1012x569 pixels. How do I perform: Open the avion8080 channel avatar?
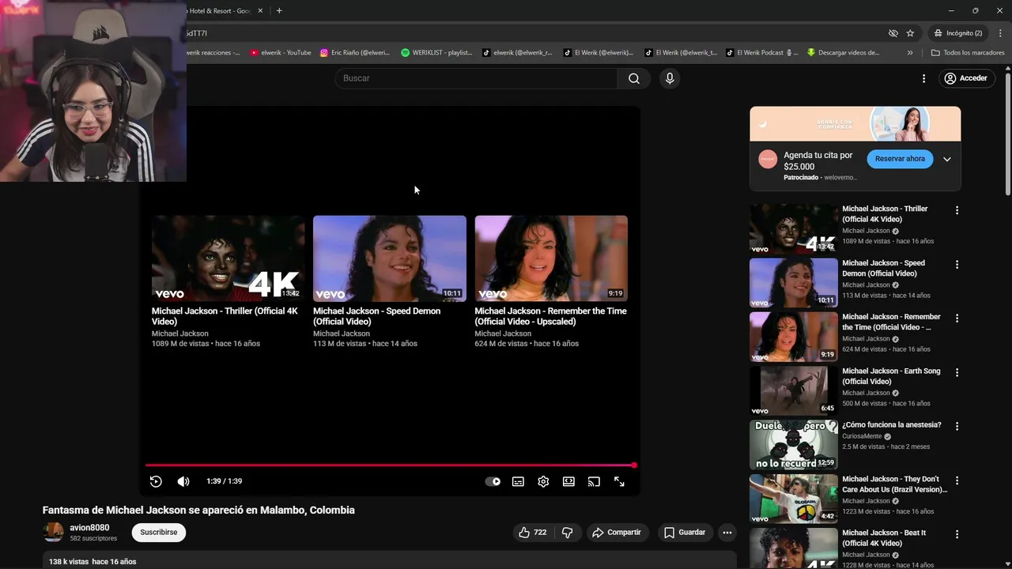pyautogui.click(x=53, y=532)
